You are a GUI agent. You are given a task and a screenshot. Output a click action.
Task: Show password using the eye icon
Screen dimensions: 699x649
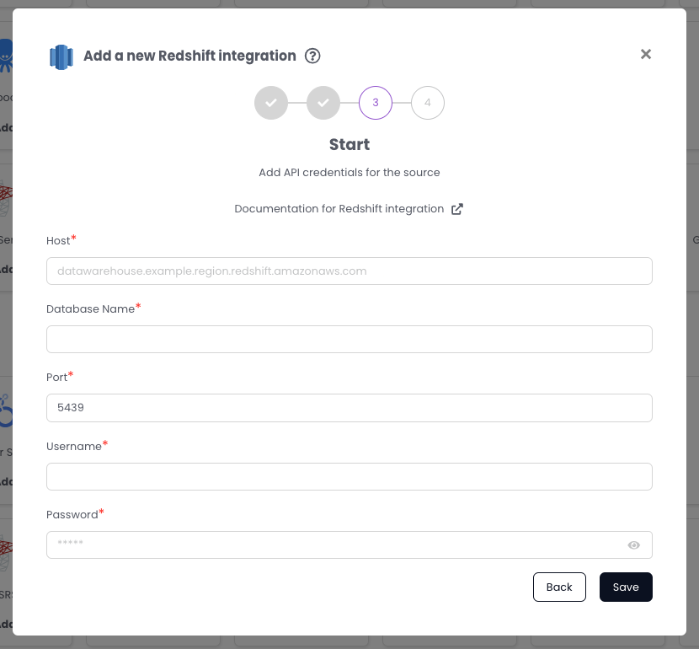(634, 545)
